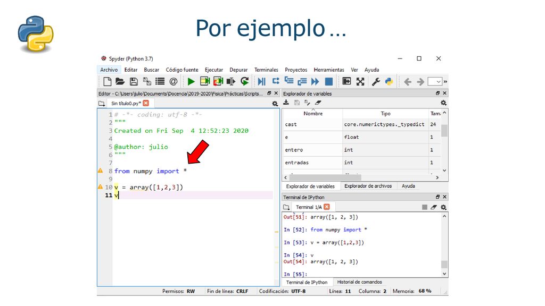Screen dimensions: 545x306
Task: Browse editor tabs folder icon
Action: [102, 104]
